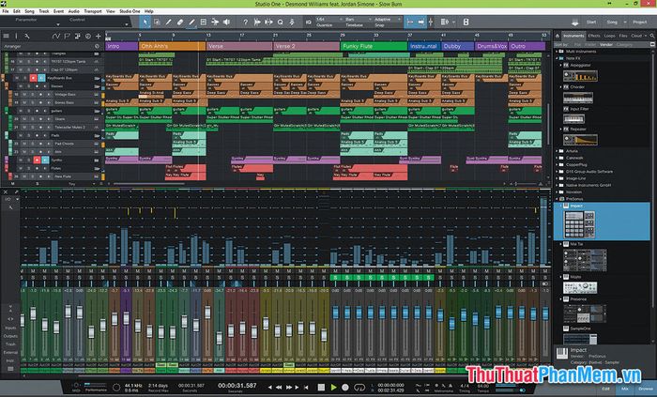The image size is (657, 397).
Task: Open the Start page button
Action: [x=591, y=23]
